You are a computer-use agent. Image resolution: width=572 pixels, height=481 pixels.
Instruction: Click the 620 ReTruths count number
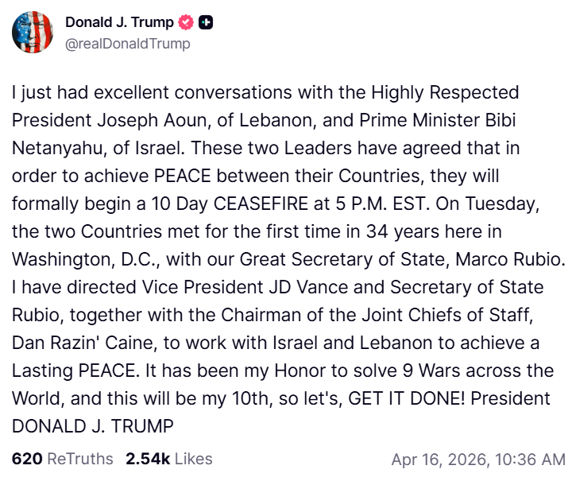(28, 459)
